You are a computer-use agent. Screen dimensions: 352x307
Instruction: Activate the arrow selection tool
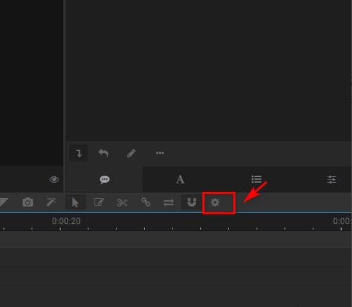[x=75, y=202]
